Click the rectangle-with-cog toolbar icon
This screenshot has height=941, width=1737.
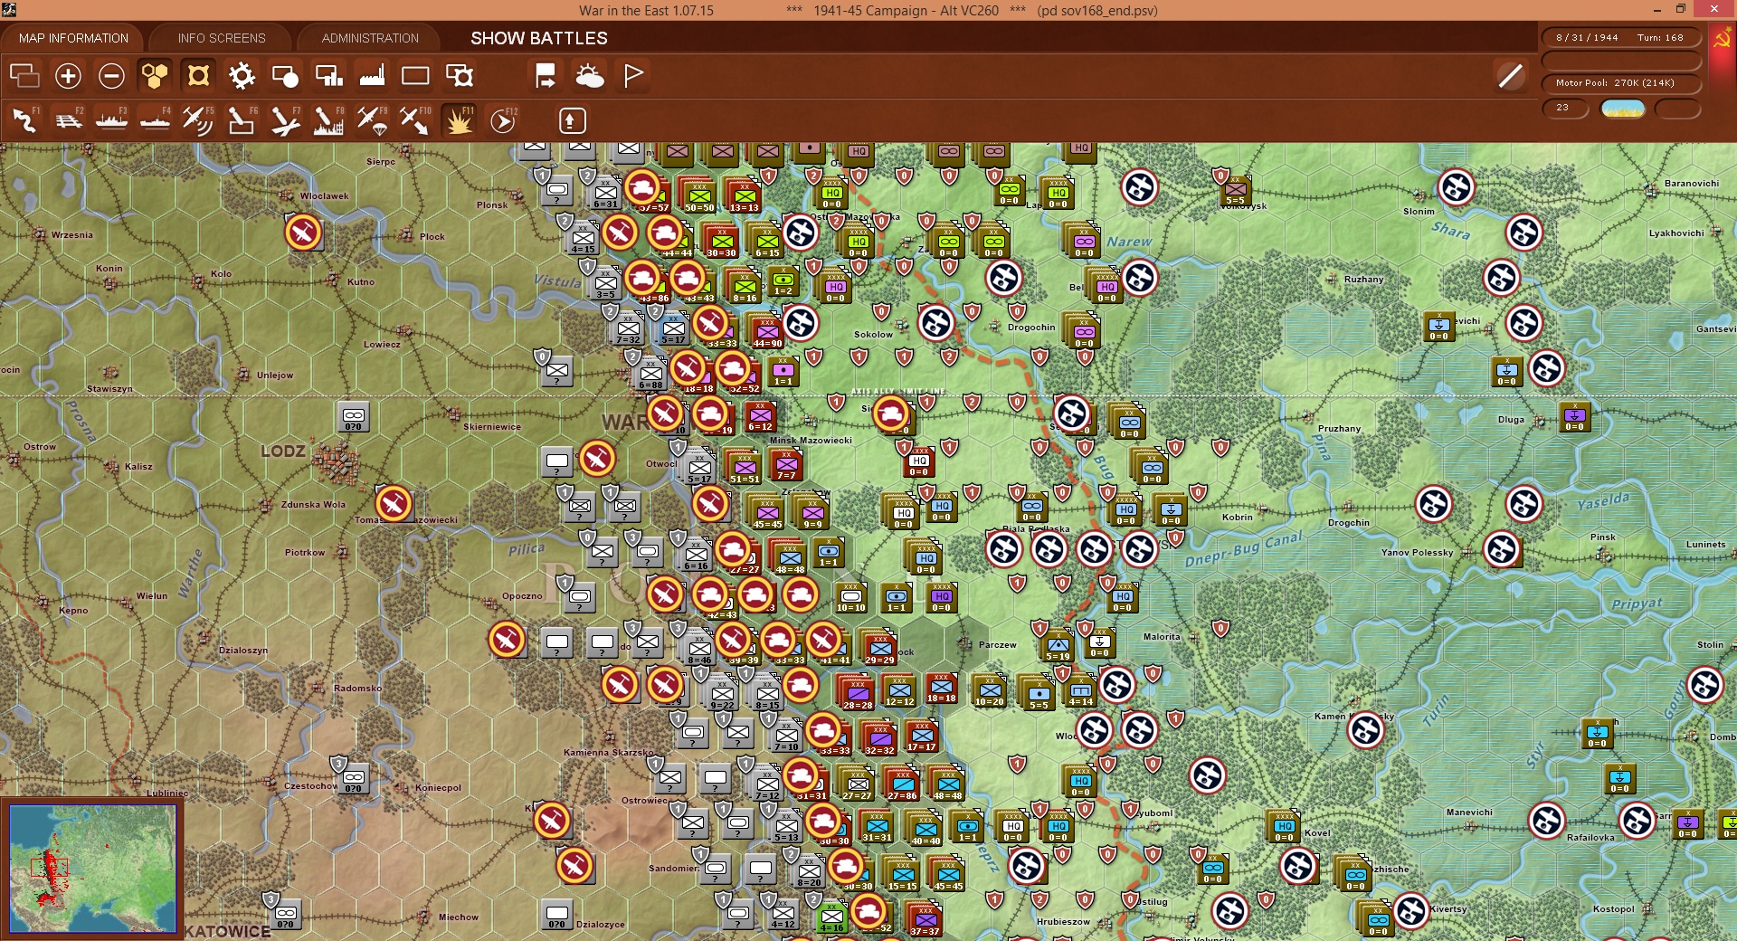tap(460, 76)
